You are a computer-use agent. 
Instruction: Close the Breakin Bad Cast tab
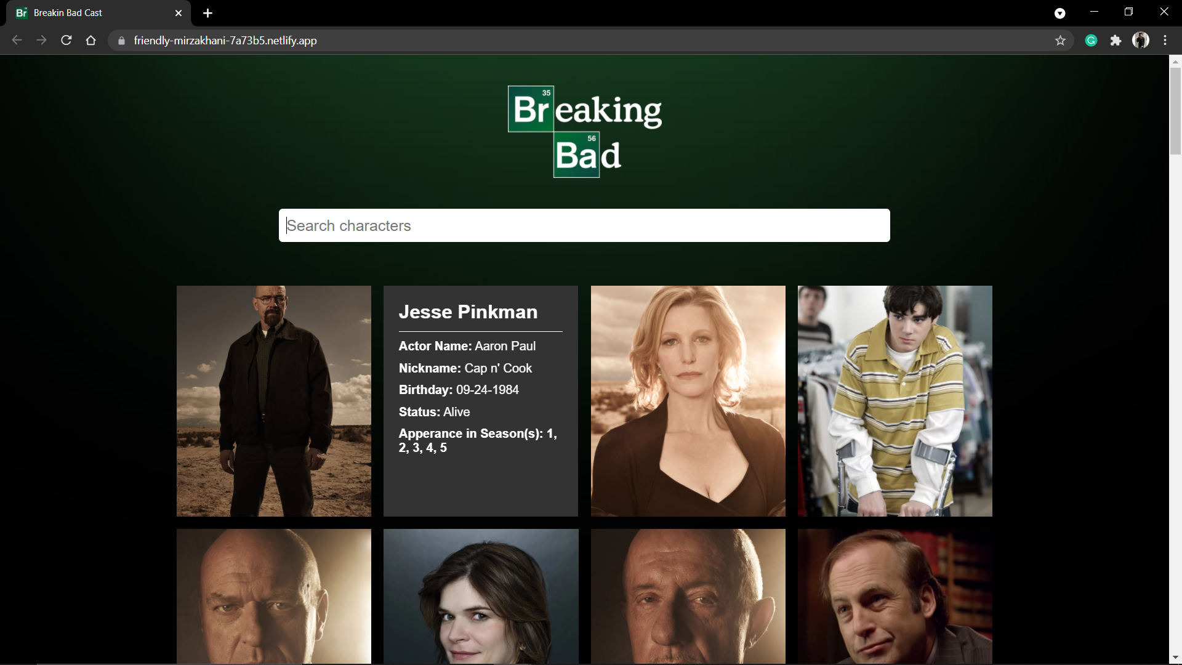point(179,13)
